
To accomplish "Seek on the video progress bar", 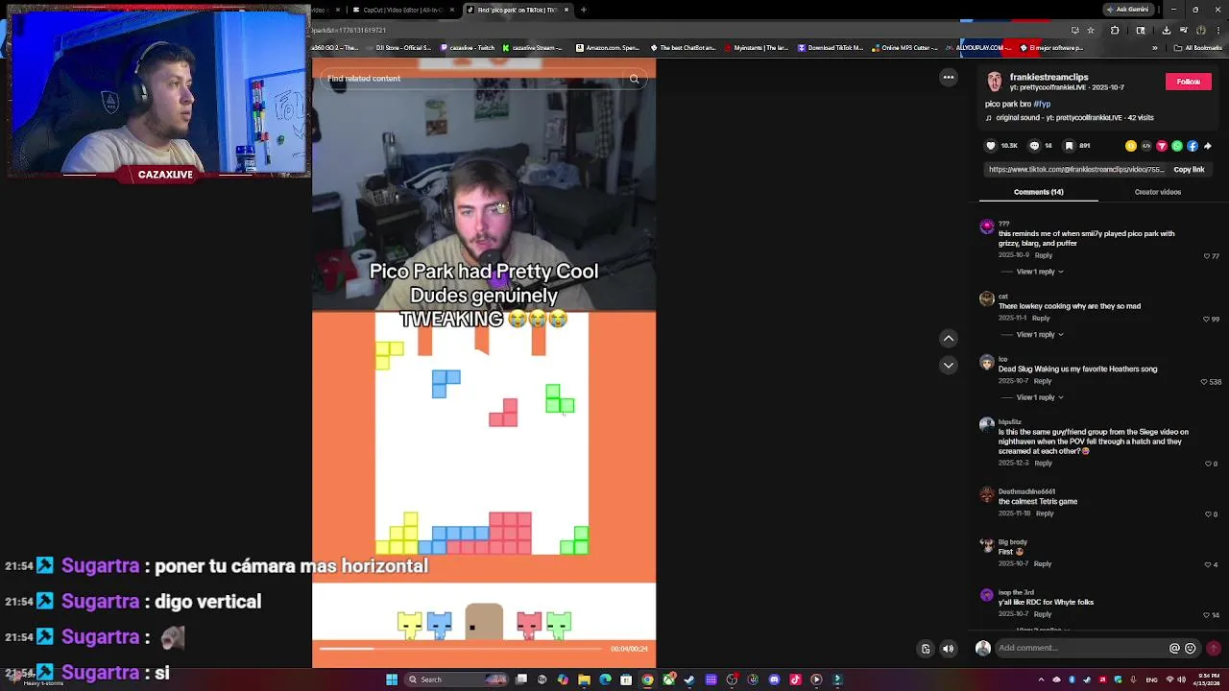I will 462,649.
